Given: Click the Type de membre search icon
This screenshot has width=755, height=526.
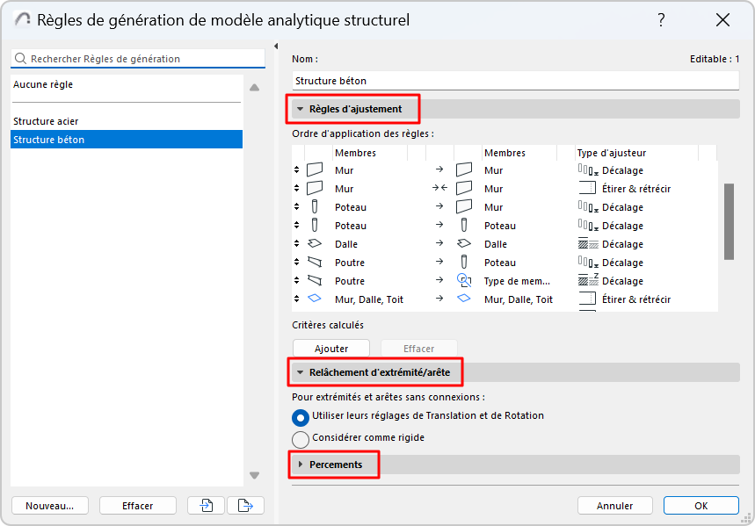Looking at the screenshot, I should point(464,281).
